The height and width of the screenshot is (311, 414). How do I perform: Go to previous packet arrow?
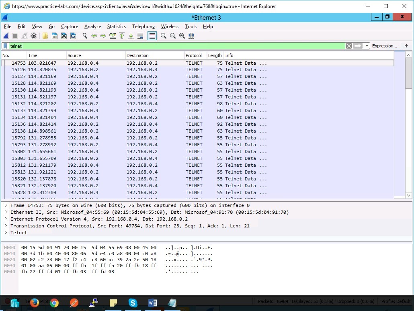(94, 36)
